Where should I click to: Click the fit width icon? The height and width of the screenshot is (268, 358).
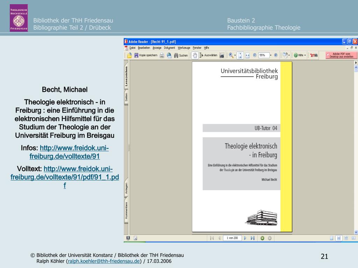[248, 55]
